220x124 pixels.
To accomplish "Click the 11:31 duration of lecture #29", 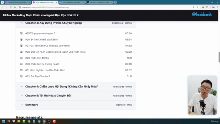I will (x=129, y=58).
